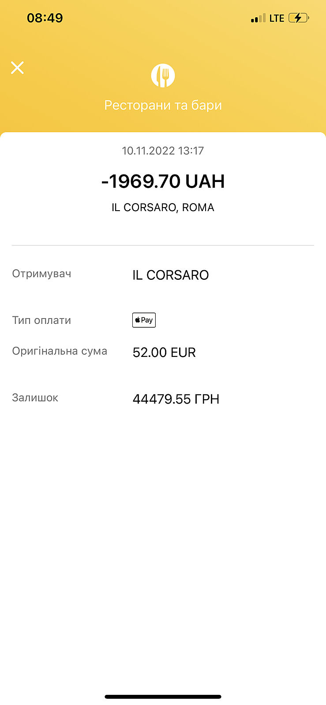Tap the LTE network indicator

pos(277,19)
